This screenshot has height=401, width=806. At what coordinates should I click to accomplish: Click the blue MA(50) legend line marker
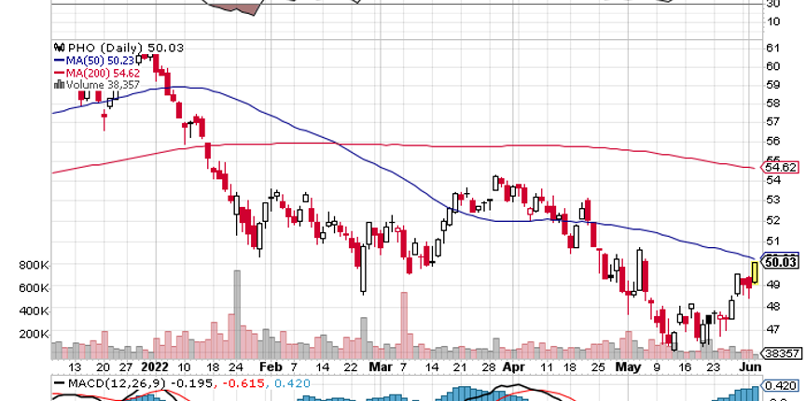(x=59, y=60)
